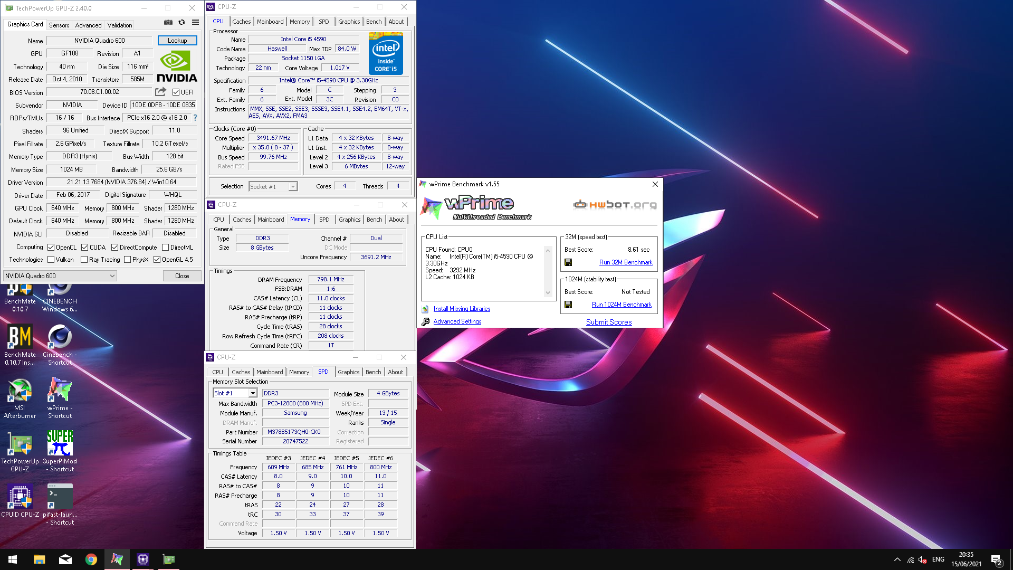Click the Close button in GPU-Z
Image resolution: width=1013 pixels, height=570 pixels.
click(x=182, y=276)
